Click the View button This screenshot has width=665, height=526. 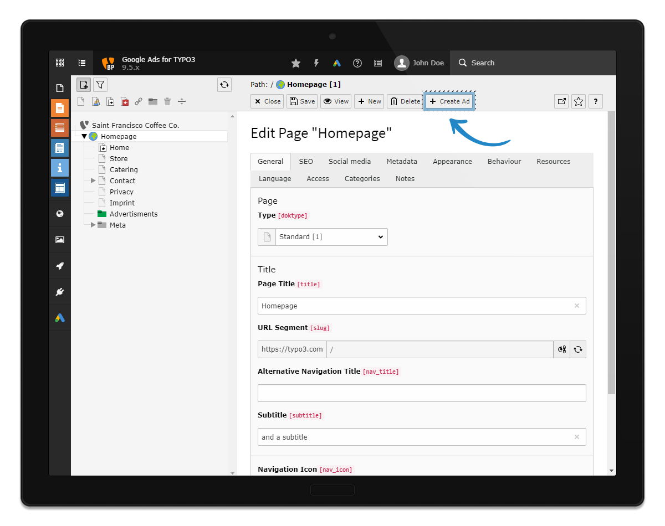[336, 101]
